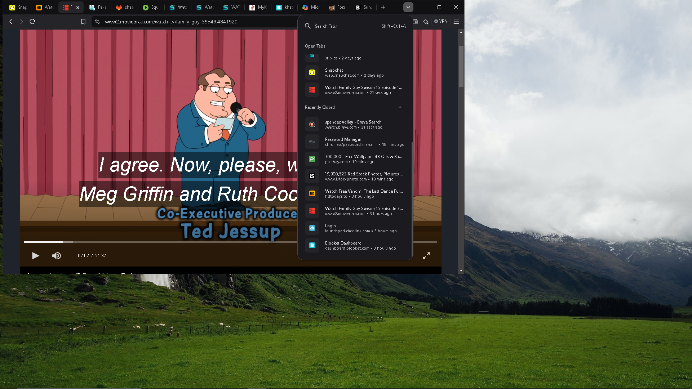Collapse the Recently Closed section
This screenshot has height=389, width=692.
tap(400, 107)
